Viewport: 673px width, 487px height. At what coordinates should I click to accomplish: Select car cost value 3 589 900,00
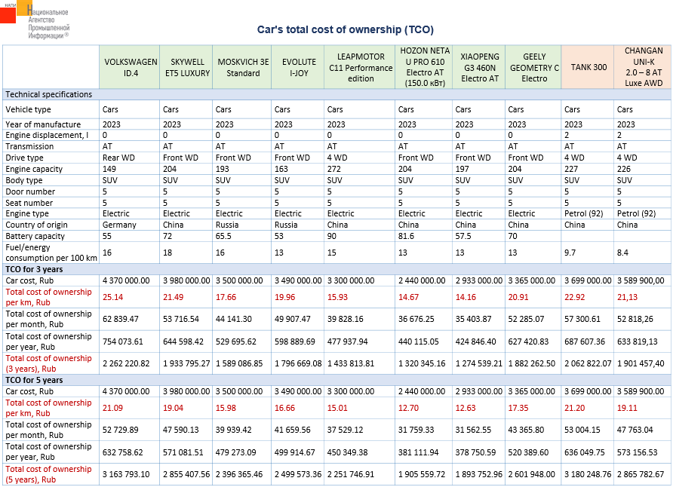click(x=641, y=280)
